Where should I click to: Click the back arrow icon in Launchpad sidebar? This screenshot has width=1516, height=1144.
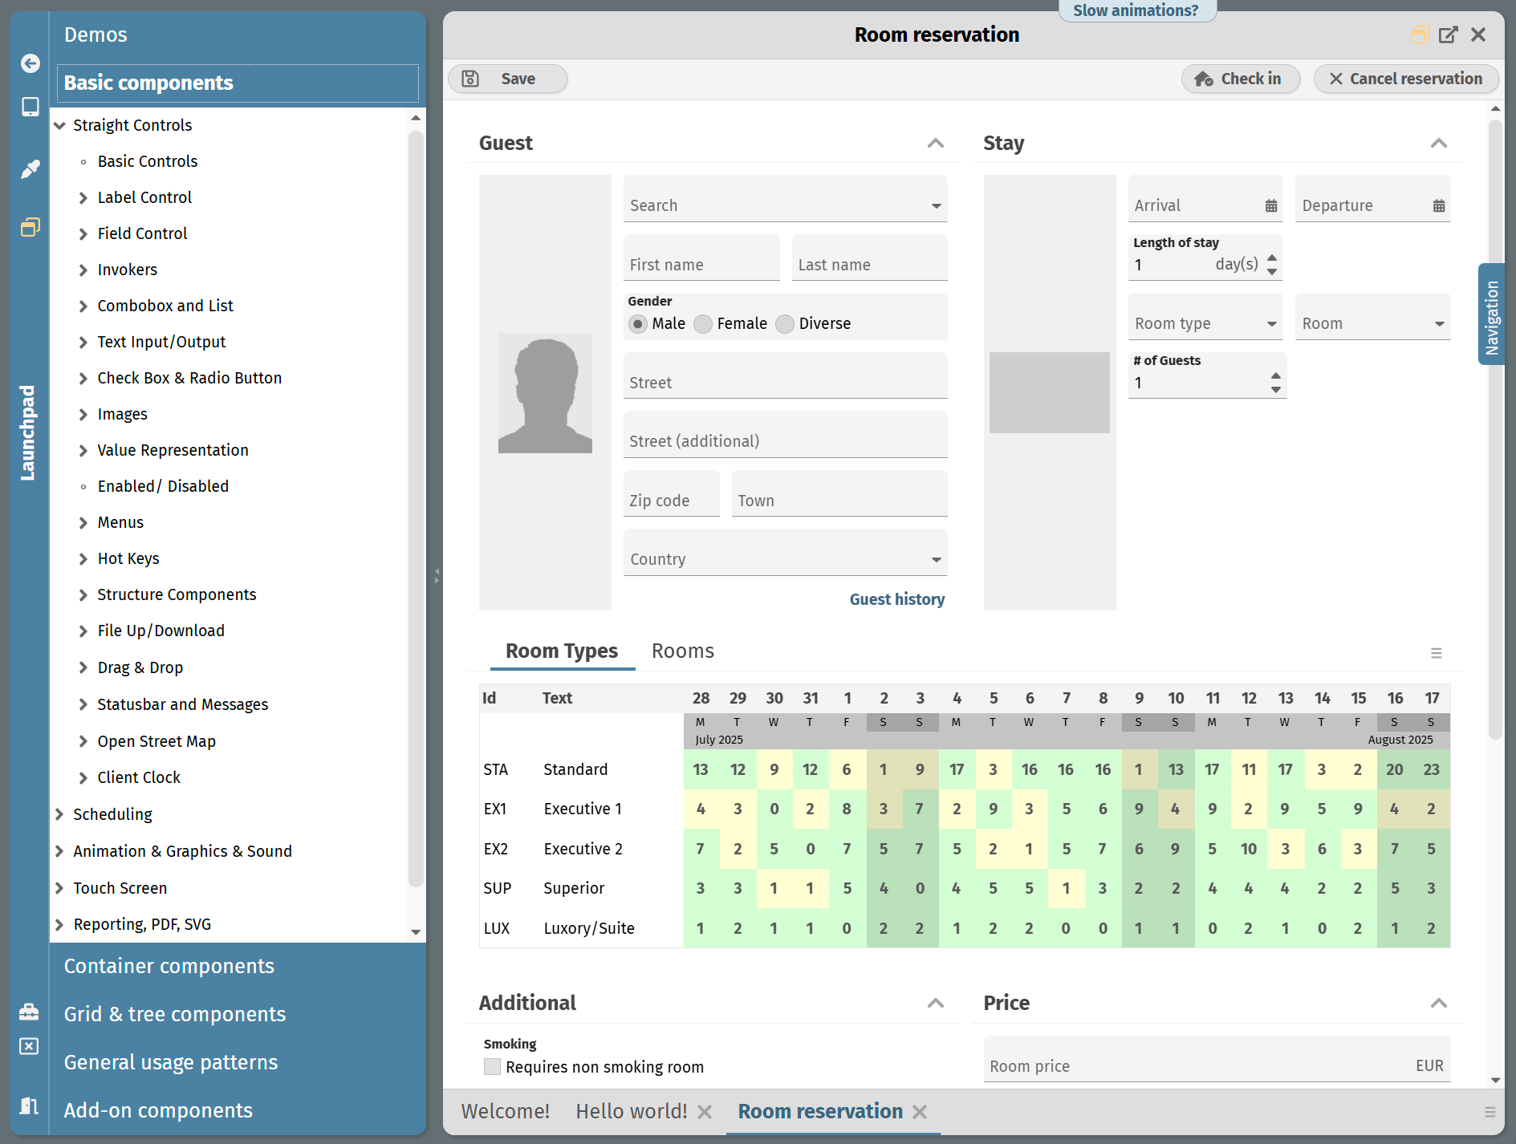click(30, 63)
